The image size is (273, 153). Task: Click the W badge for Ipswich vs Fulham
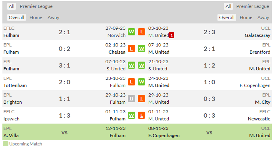132,115
